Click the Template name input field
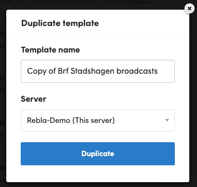This screenshot has width=197, height=187. click(x=98, y=71)
